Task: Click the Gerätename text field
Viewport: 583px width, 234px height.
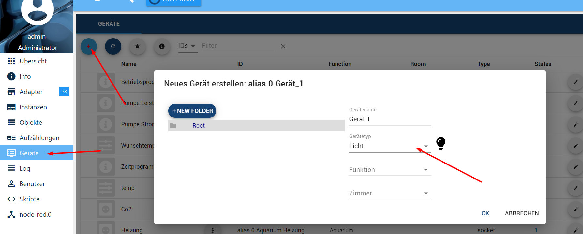Action: pos(389,119)
